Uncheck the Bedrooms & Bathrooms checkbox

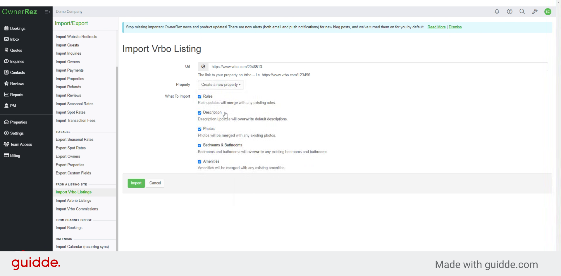(x=199, y=145)
